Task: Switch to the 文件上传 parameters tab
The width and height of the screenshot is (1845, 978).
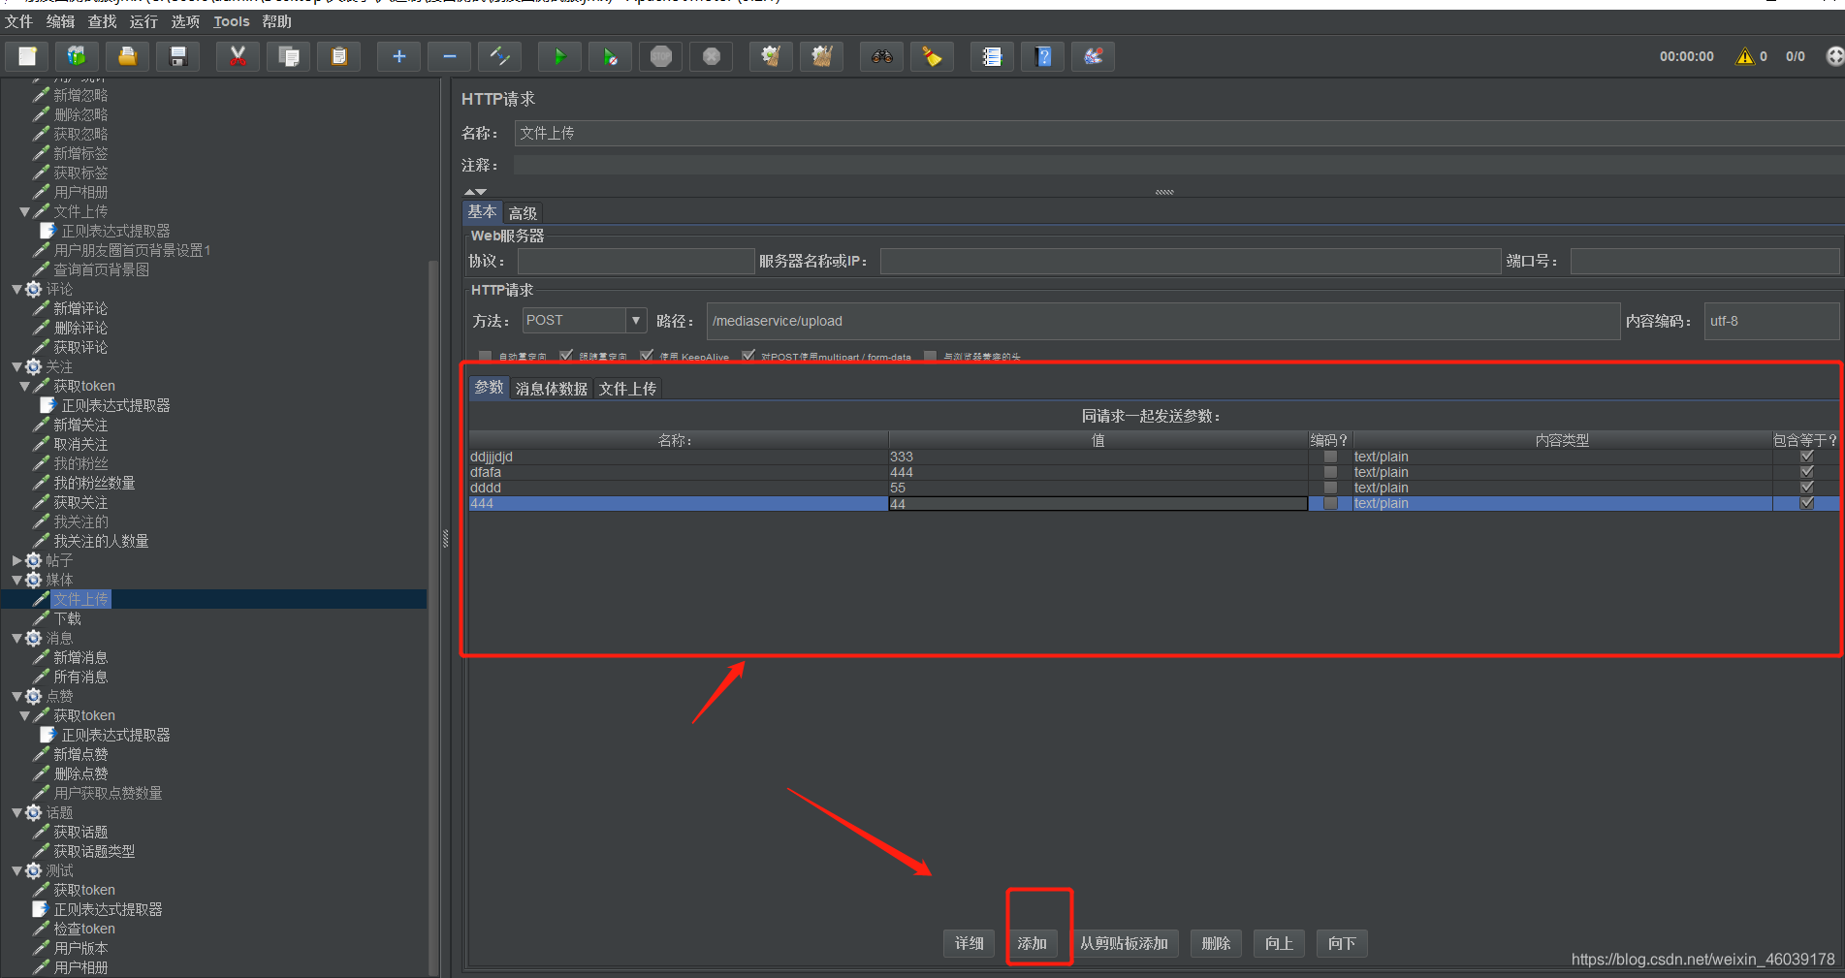Action: pyautogui.click(x=627, y=389)
